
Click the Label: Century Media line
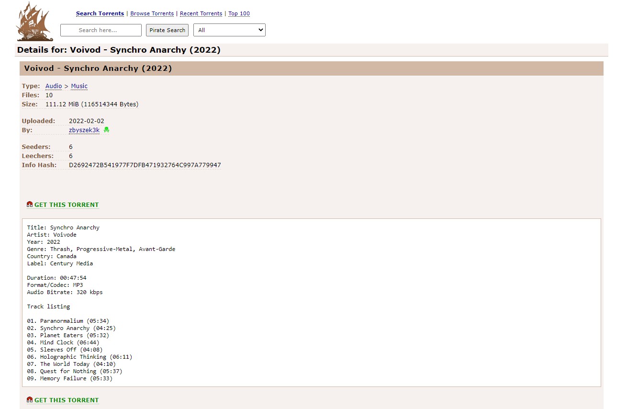pyautogui.click(x=60, y=263)
